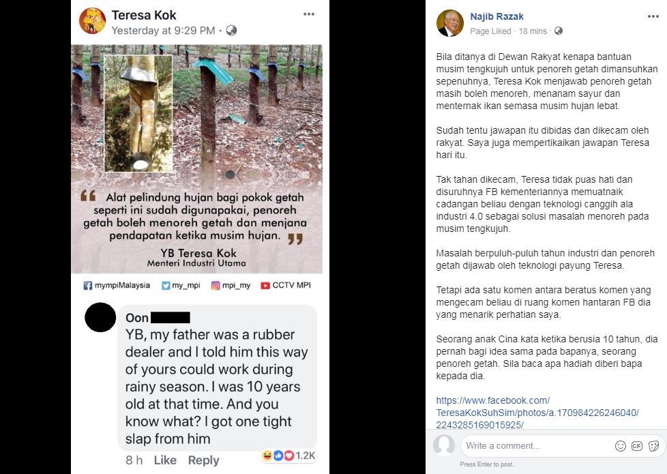This screenshot has width=667, height=474.
Task: Toggle the Page Liked status
Action: 490,31
